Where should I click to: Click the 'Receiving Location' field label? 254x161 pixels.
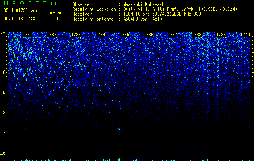click(94, 9)
